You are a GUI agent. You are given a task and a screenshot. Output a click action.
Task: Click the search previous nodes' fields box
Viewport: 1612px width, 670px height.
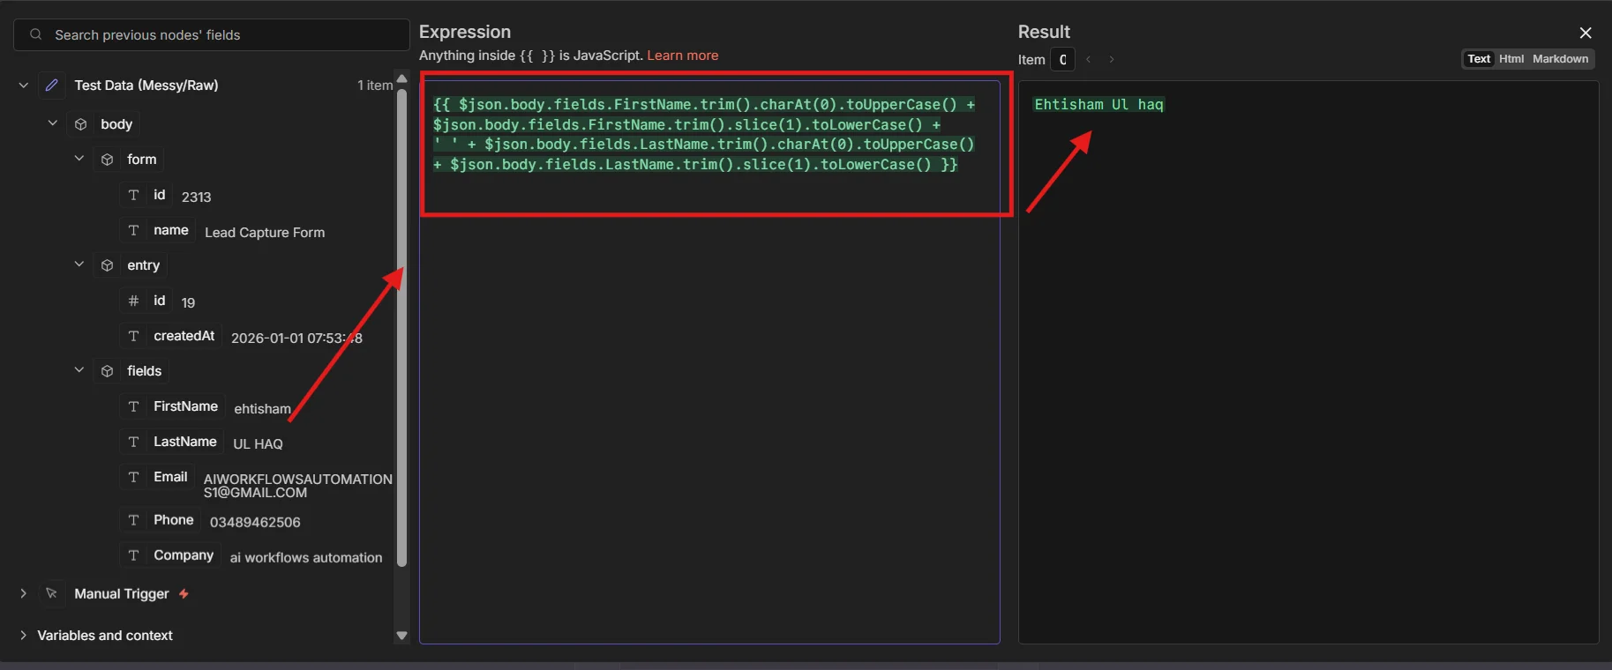click(212, 34)
